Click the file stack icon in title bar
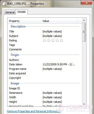Image resolution: width=94 pixels, height=114 pixels. [4, 4]
